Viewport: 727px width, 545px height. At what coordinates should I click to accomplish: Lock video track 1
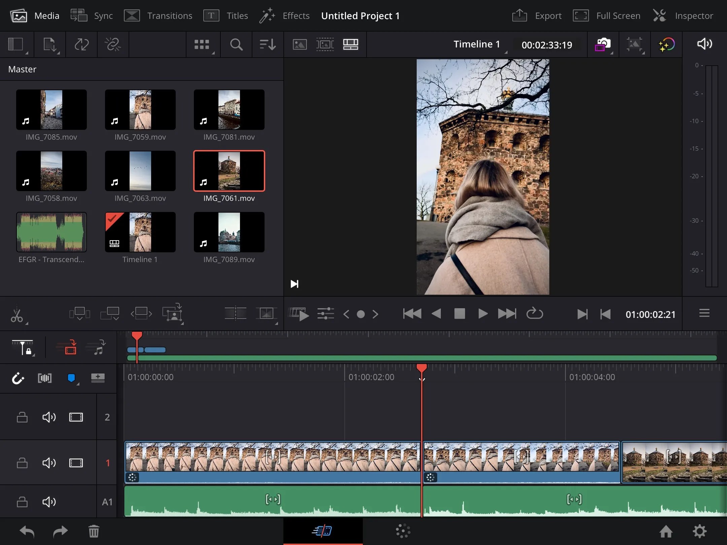tap(22, 463)
